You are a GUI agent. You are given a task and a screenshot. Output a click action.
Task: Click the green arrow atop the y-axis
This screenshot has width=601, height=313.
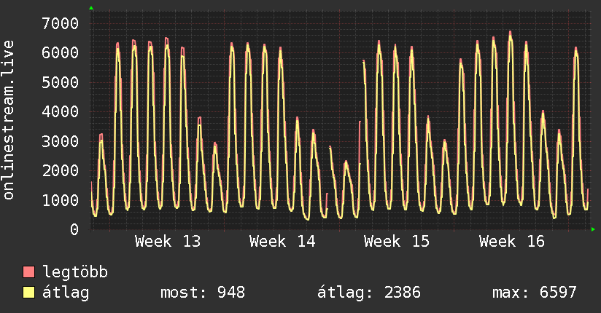(x=91, y=8)
